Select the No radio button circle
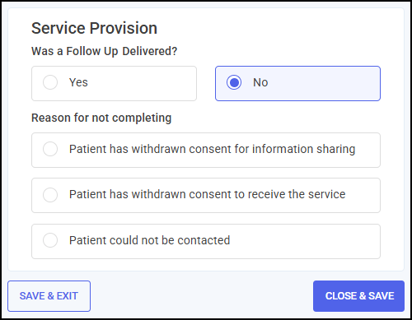This screenshot has height=320, width=412. [234, 82]
